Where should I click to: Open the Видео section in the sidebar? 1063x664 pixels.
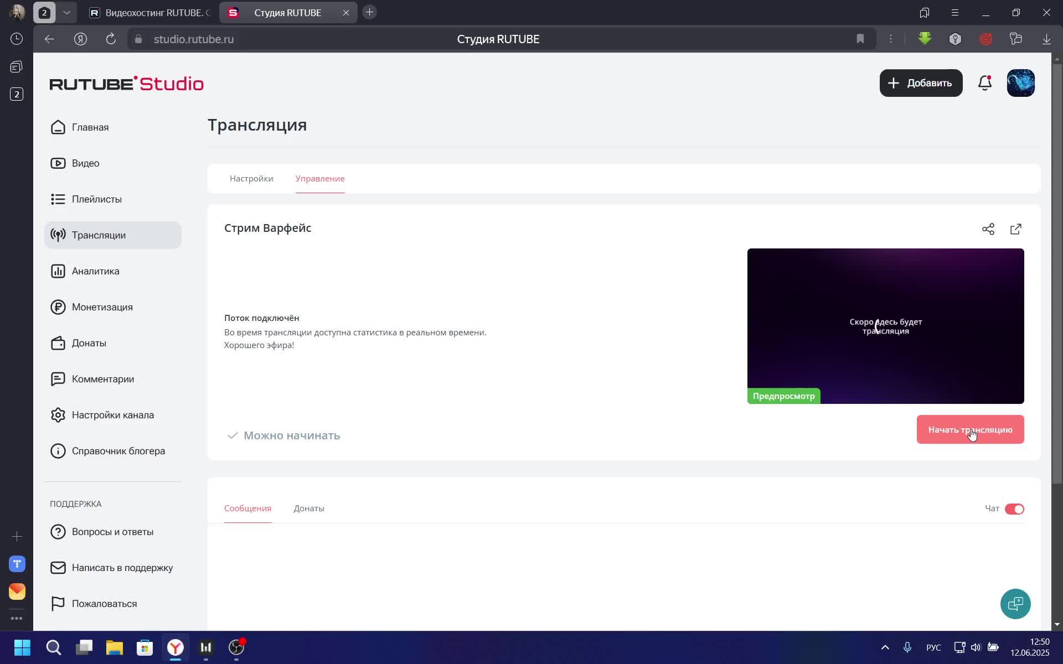tap(86, 163)
